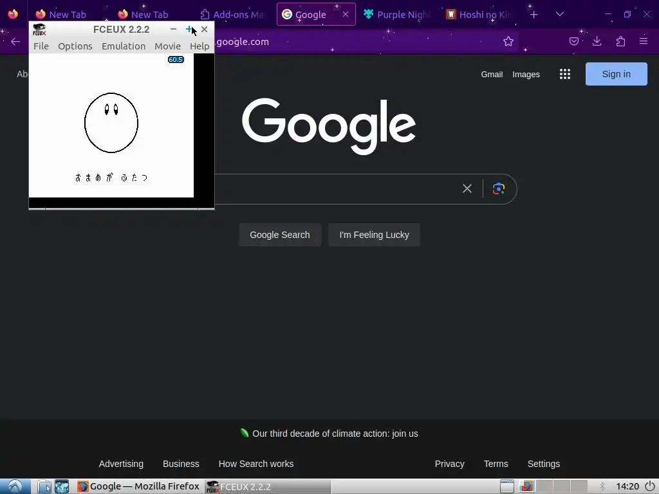Viewport: 659px width, 494px height.
Task: Switch to the Hoshi no Kirby tab
Action: [479, 14]
